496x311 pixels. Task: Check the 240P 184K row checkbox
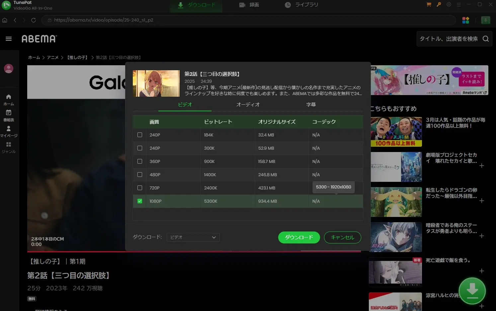[x=140, y=135]
